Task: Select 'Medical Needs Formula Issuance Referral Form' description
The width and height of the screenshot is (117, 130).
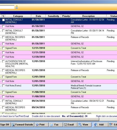Action: (x=86, y=87)
